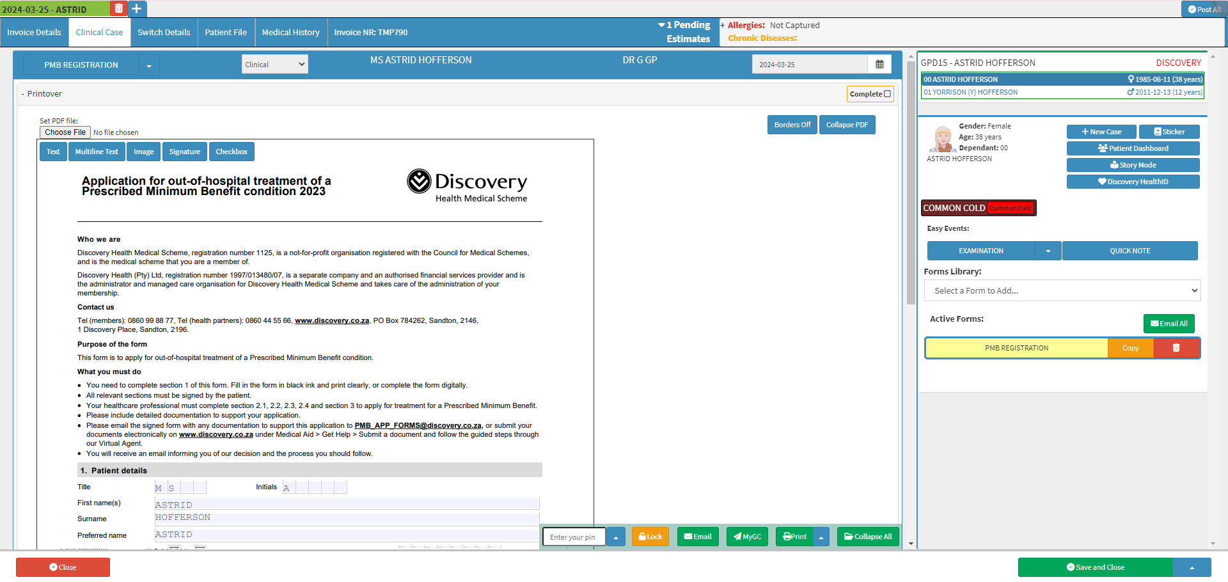Click the consultation date field
1228x582 pixels.
coord(810,65)
